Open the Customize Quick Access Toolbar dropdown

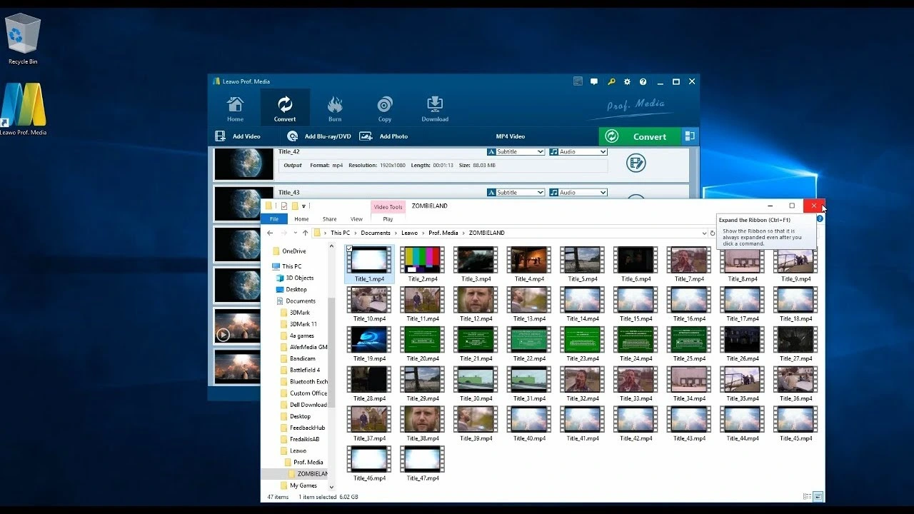click(303, 206)
